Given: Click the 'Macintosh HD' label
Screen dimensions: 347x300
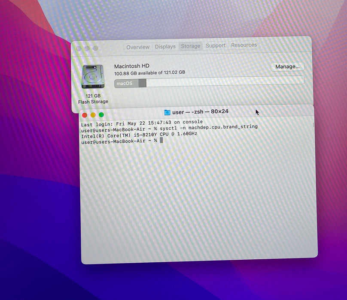Looking at the screenshot, I should 132,66.
